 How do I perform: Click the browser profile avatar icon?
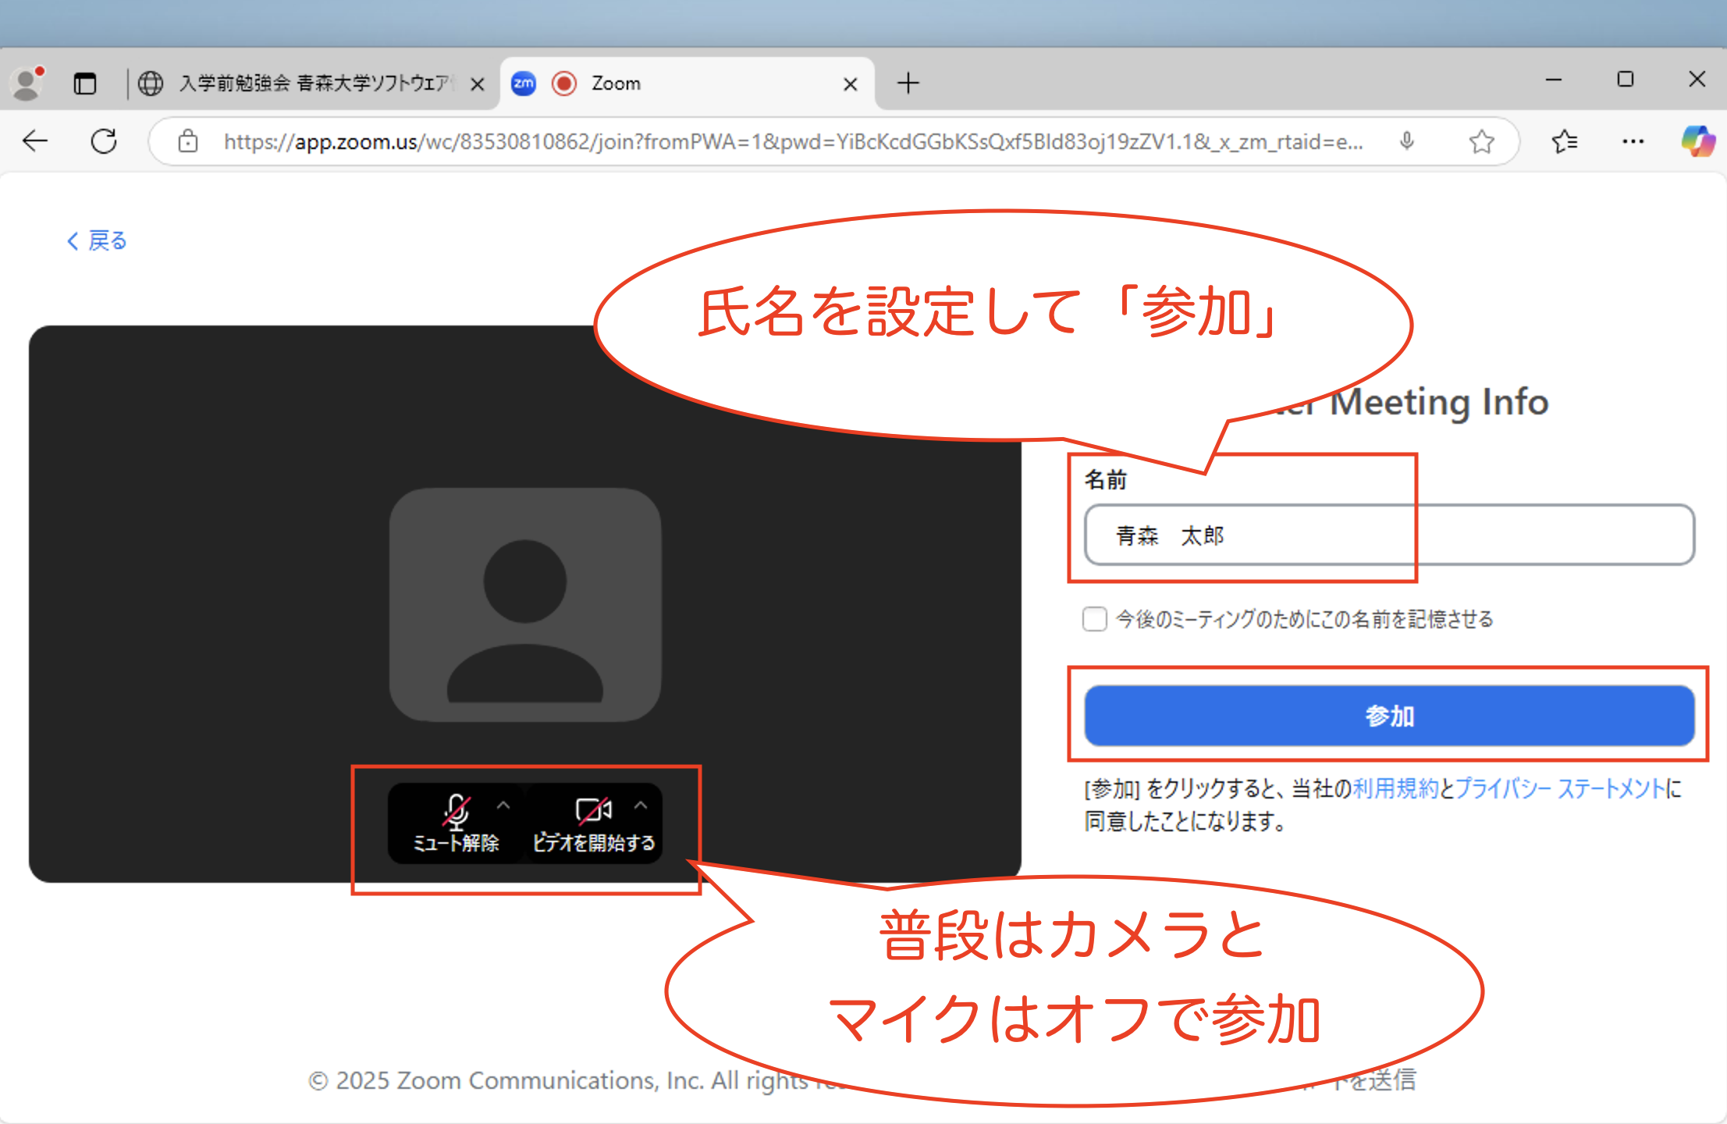pyautogui.click(x=28, y=83)
